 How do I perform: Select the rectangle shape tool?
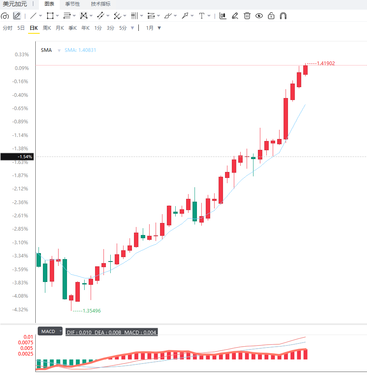(50, 16)
